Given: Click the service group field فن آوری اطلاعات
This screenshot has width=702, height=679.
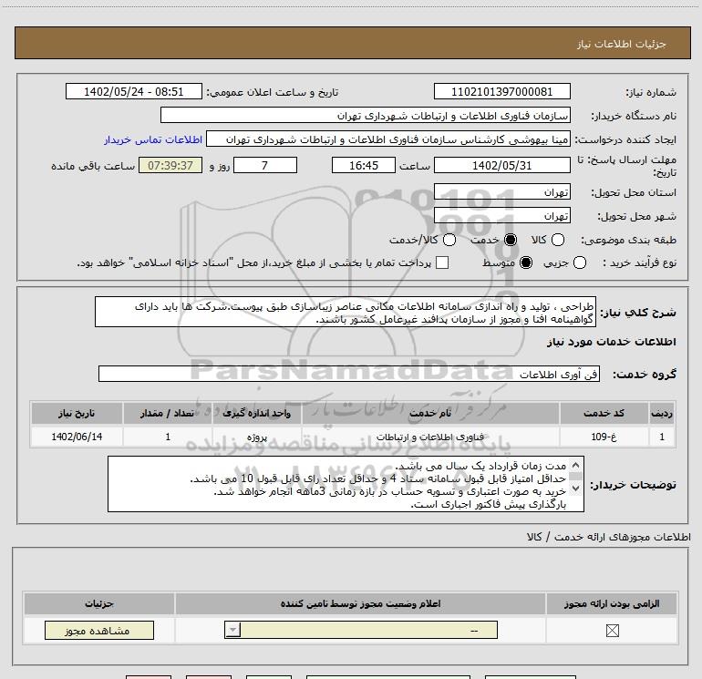Looking at the screenshot, I should point(349,375).
